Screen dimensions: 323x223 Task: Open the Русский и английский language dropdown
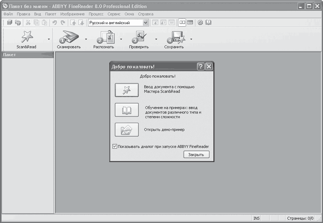point(146,23)
